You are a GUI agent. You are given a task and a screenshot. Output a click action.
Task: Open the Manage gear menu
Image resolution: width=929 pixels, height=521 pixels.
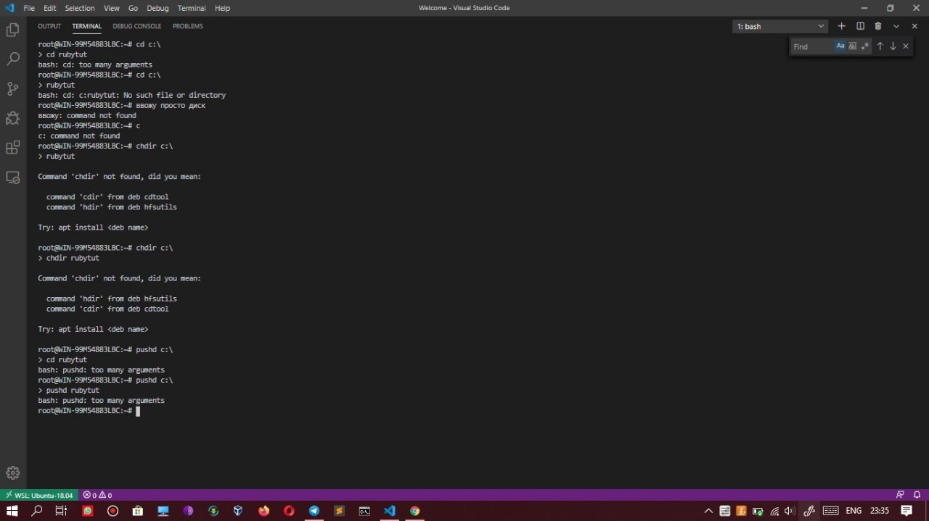(x=13, y=473)
